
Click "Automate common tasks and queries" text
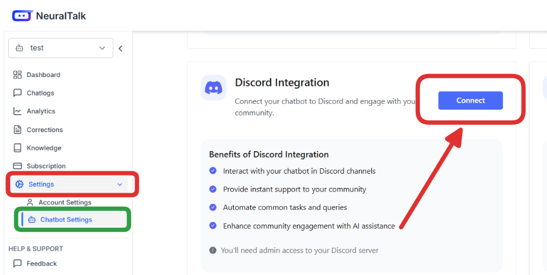click(x=285, y=207)
